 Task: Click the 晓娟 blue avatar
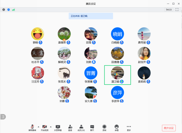118,34
